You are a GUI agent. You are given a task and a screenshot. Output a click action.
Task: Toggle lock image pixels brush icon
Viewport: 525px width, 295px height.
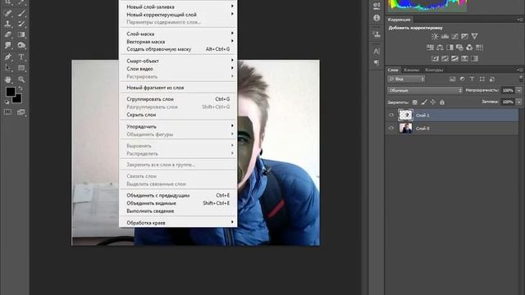[x=424, y=102]
